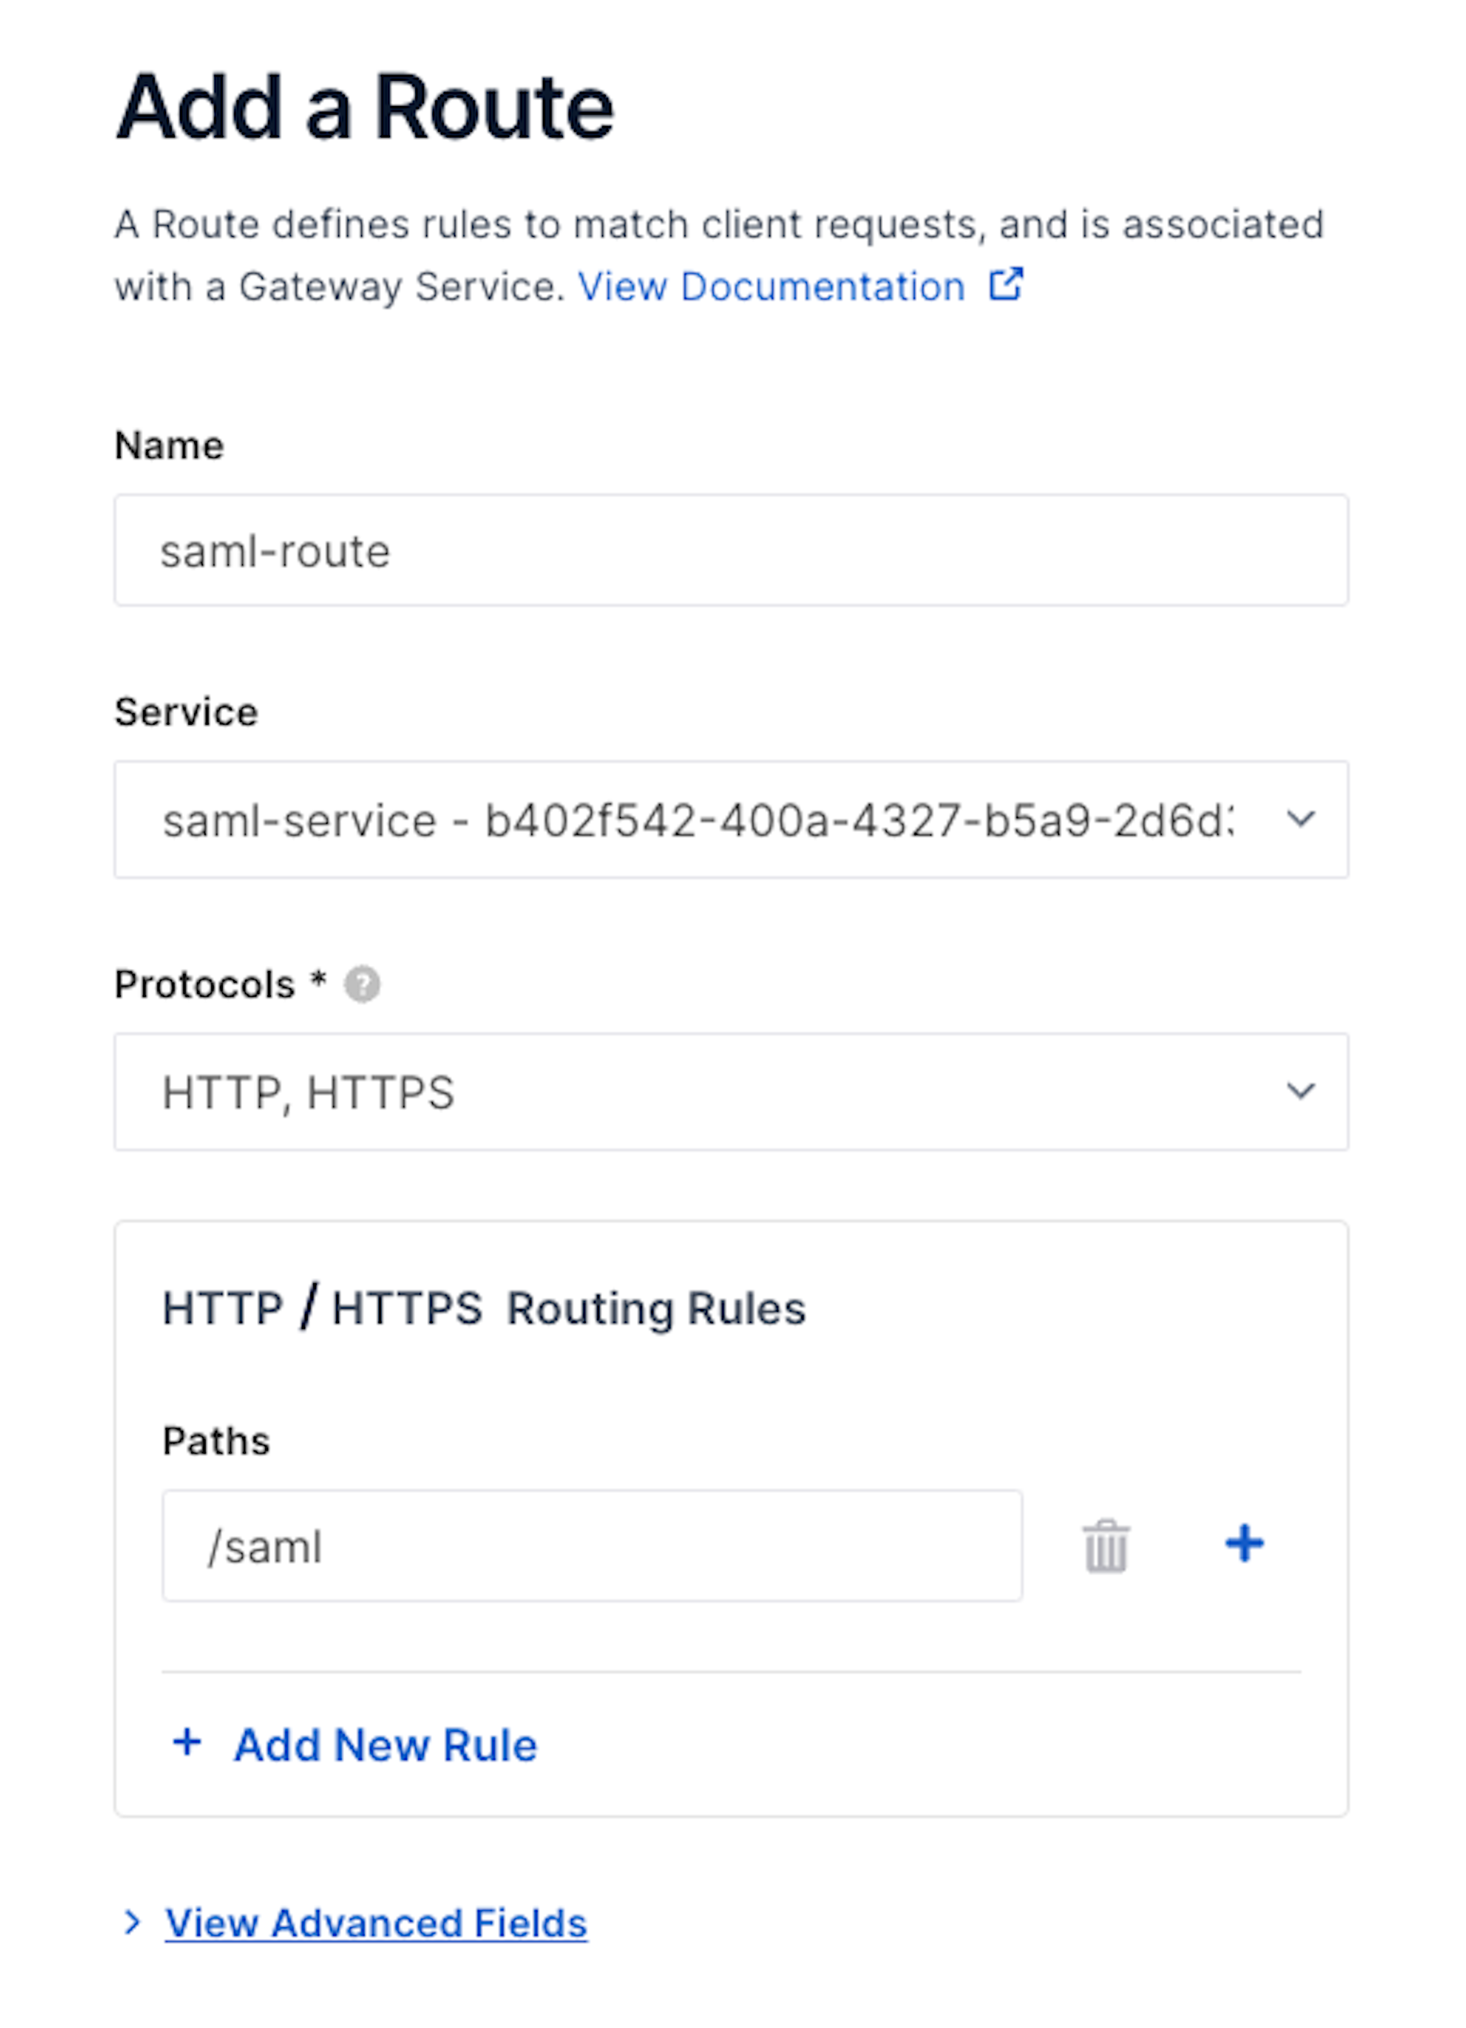Open the Protocols dropdown showing HTTP, HTTPS
The width and height of the screenshot is (1466, 2028).
pos(697,1092)
